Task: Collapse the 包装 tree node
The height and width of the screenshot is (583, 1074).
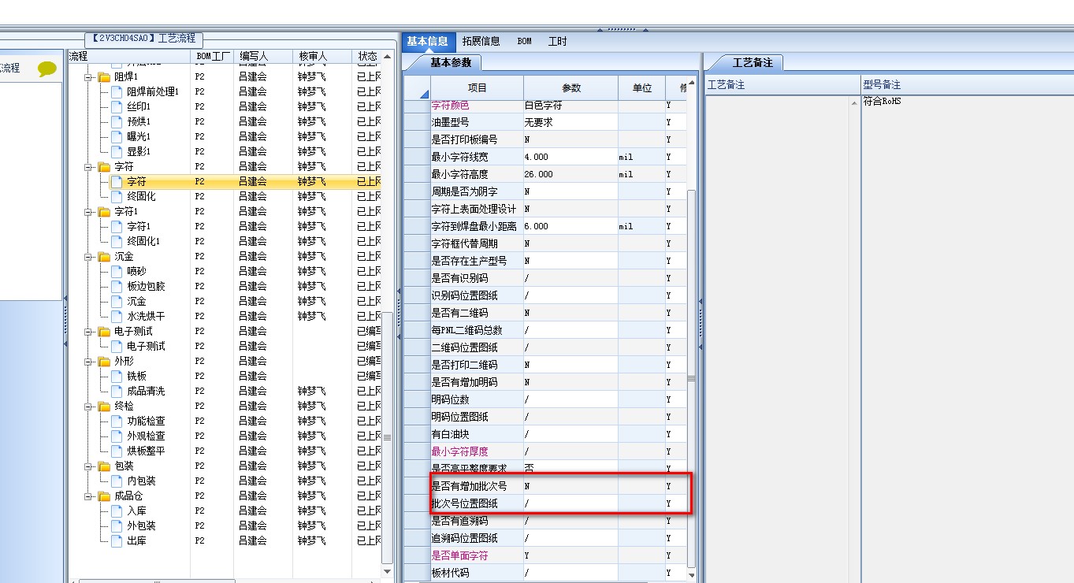Action: coord(88,466)
